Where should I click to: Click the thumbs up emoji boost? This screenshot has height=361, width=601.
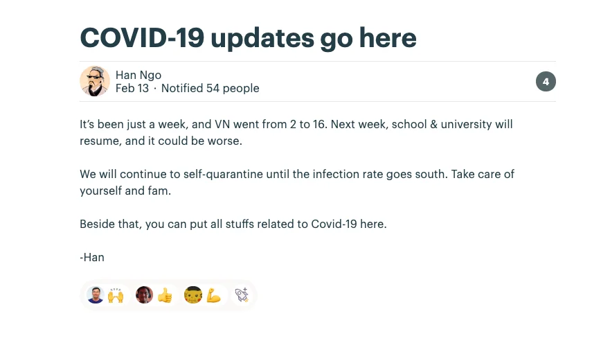pos(165,295)
